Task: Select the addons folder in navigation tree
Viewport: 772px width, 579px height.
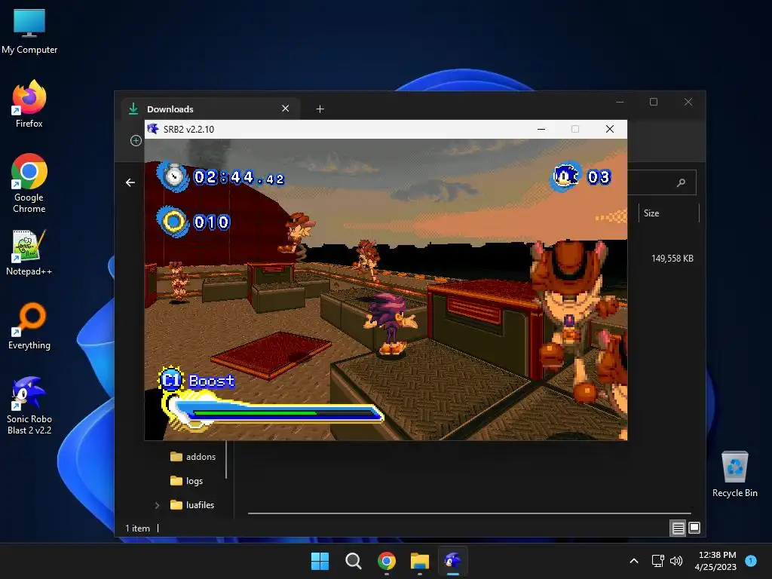Action: pos(192,457)
